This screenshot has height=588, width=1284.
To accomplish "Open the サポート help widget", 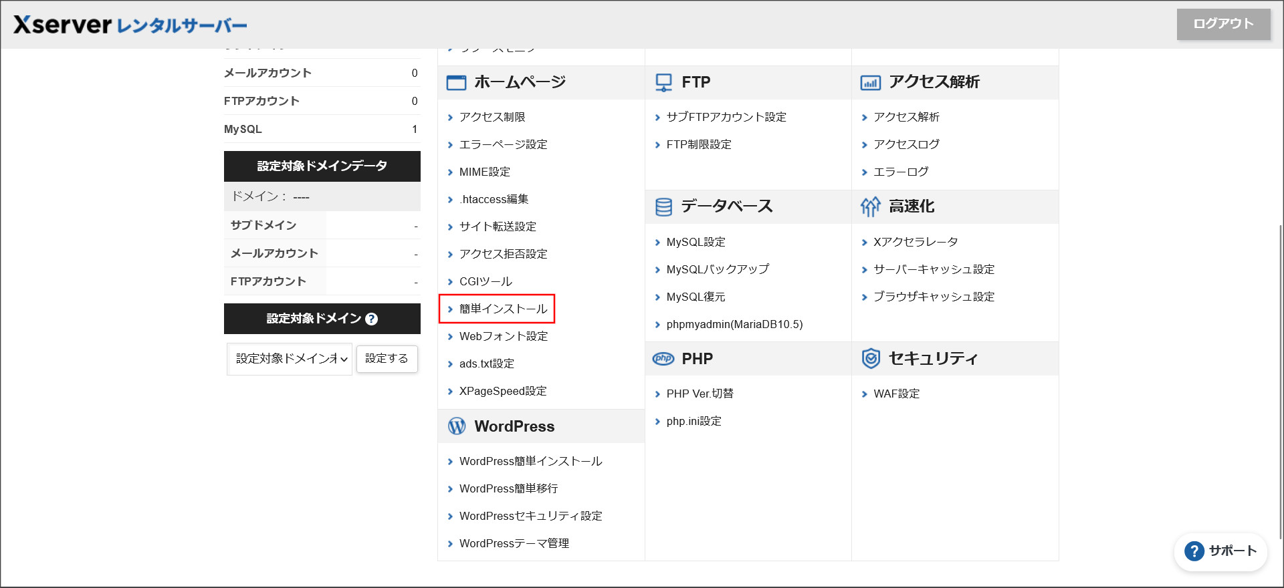I will [1220, 551].
